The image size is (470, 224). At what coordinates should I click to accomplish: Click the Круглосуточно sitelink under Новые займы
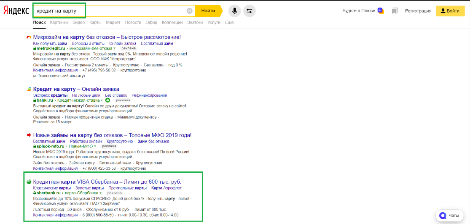[x=120, y=142]
